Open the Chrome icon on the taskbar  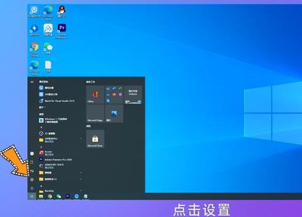pyautogui.click(x=50, y=197)
